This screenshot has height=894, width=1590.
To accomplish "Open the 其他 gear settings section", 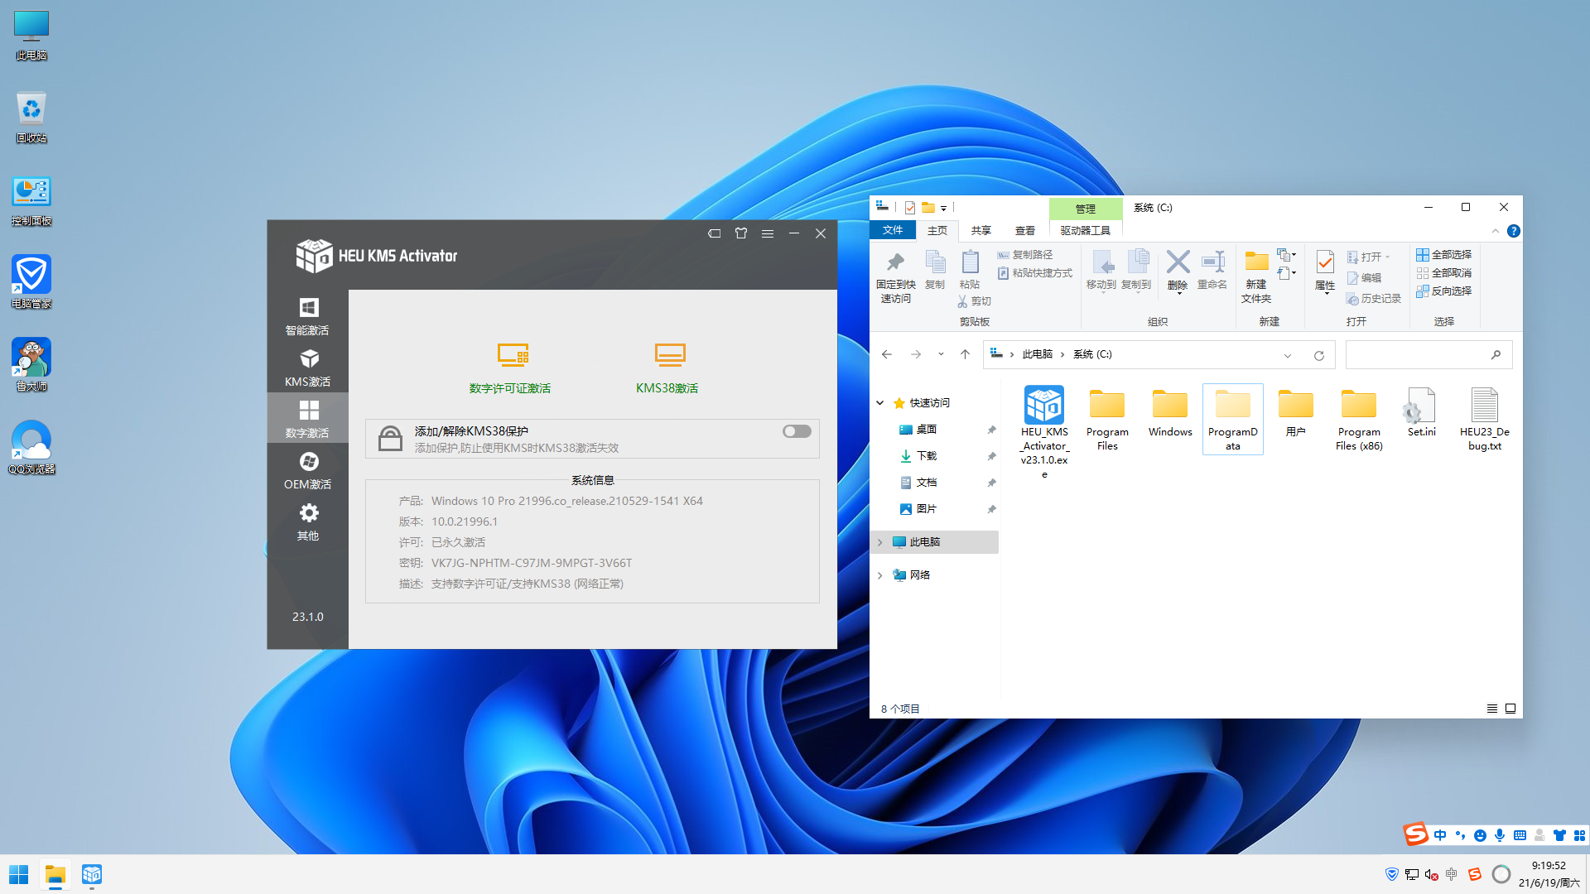I will (308, 521).
